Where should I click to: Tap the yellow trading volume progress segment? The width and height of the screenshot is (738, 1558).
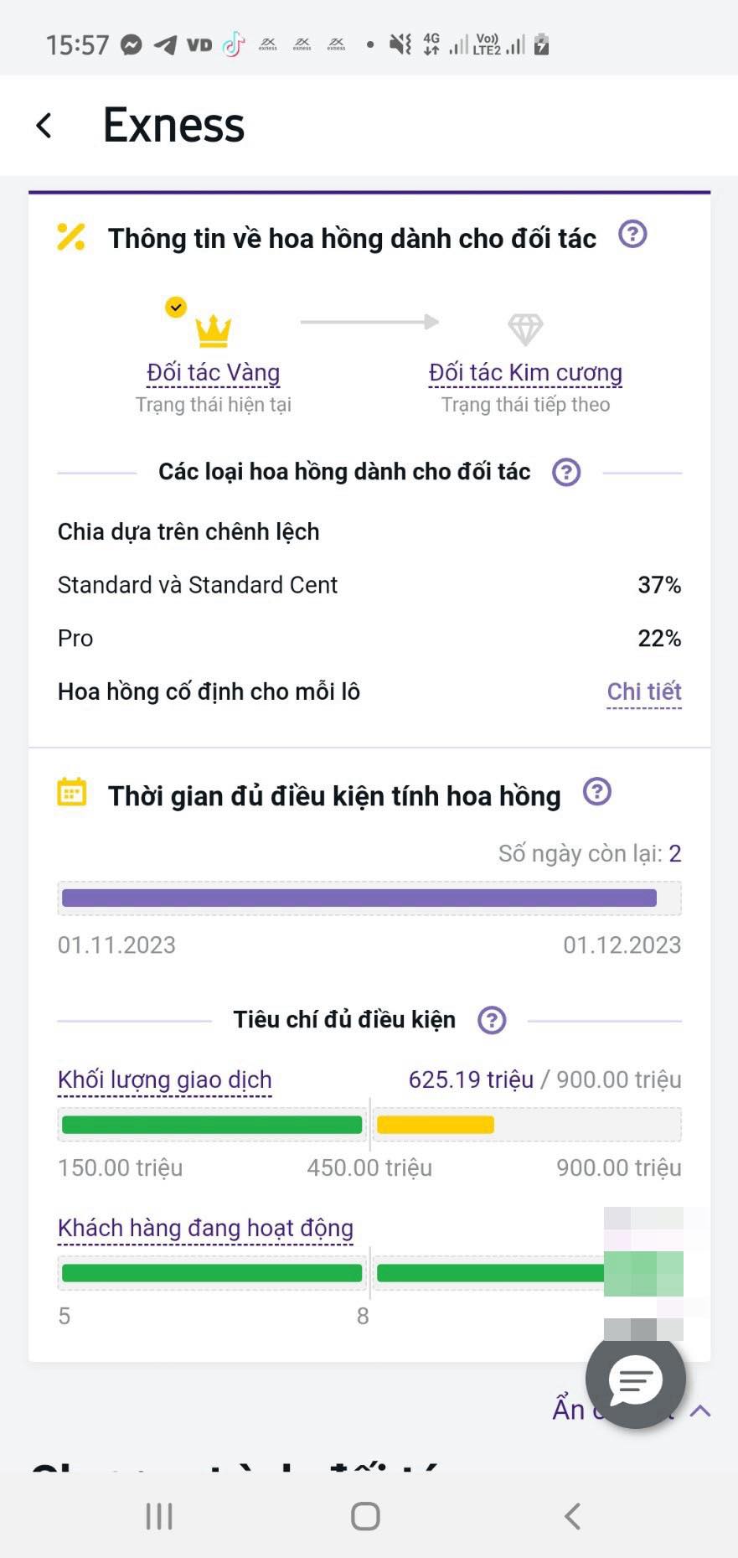tap(435, 1125)
